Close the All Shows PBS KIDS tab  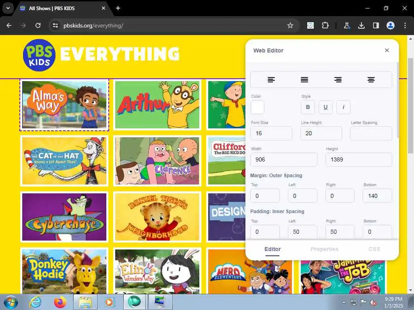(103, 8)
